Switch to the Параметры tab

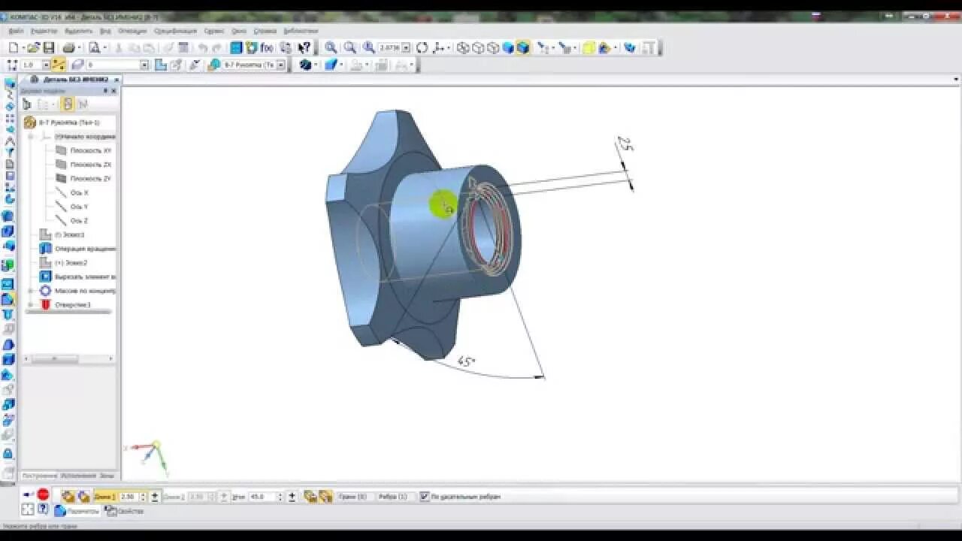(x=77, y=511)
